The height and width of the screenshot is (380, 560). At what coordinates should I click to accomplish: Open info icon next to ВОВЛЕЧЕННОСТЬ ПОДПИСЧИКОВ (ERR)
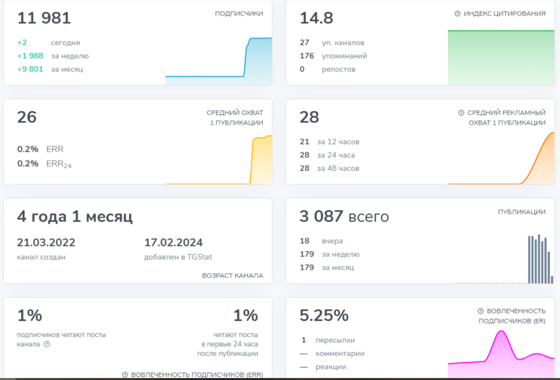coord(125,375)
